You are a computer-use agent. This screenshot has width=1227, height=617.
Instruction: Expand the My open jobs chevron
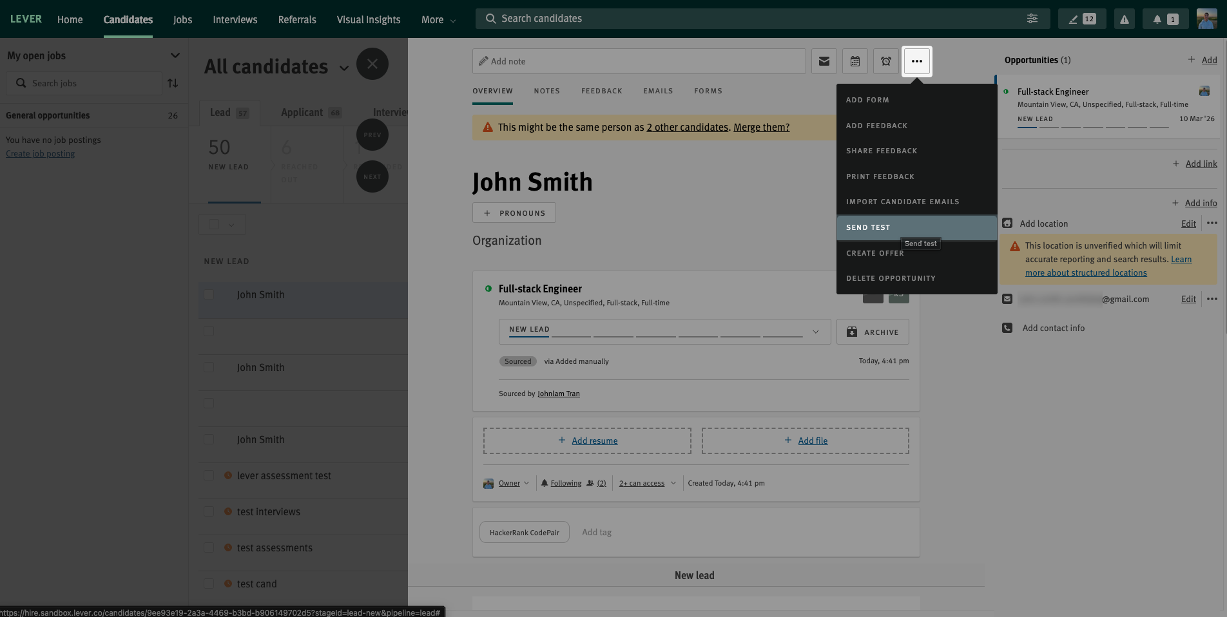pos(175,55)
